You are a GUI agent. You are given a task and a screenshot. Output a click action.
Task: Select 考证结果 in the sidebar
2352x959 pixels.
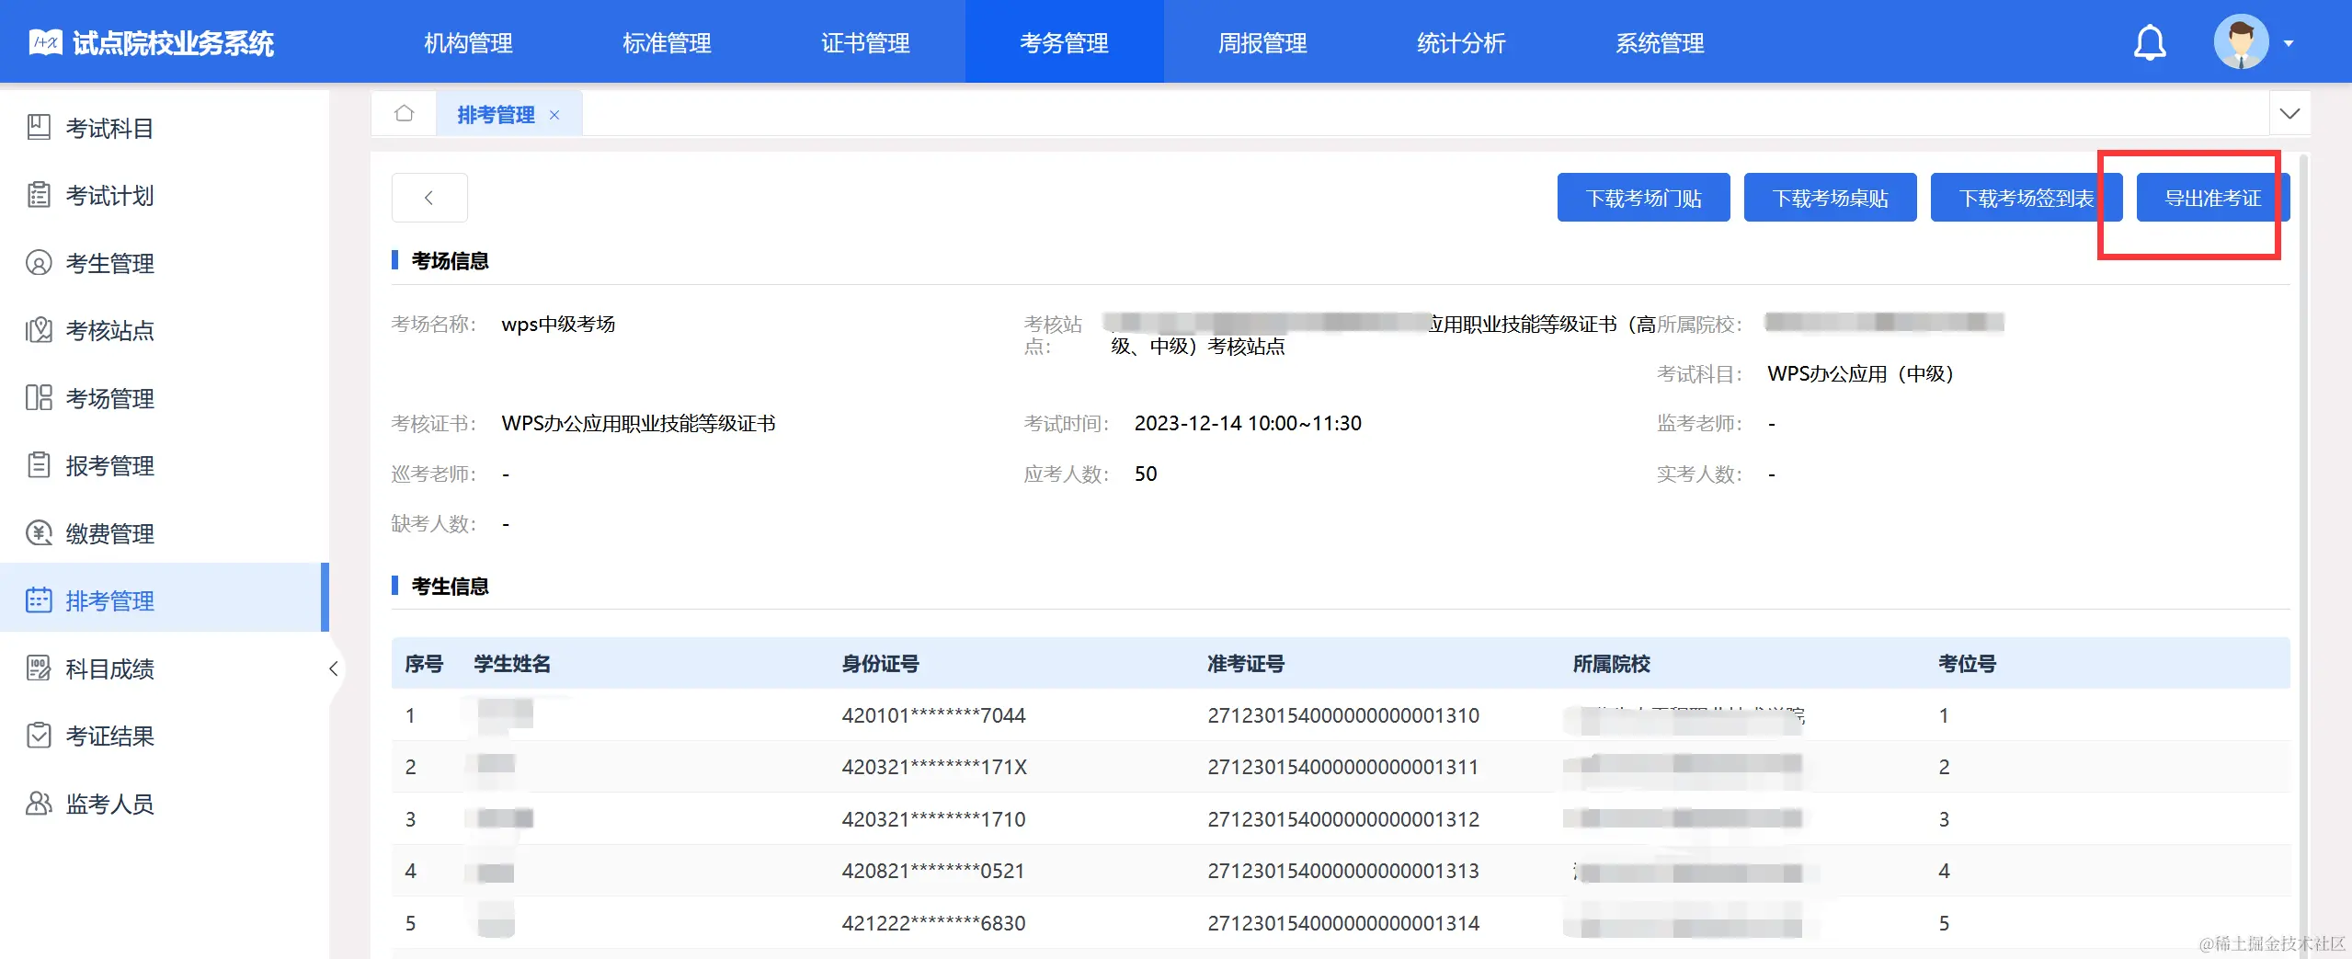pos(109,736)
